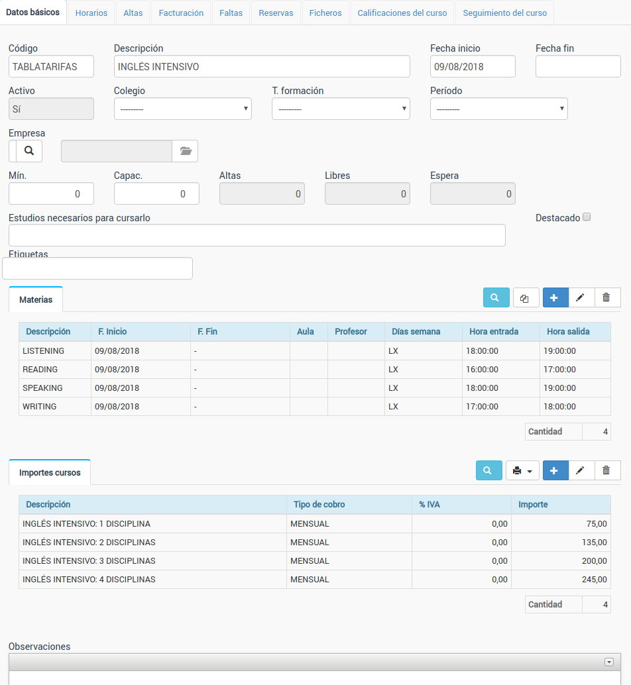The width and height of the screenshot is (631, 685).
Task: Delete selected materia with trash icon
Action: click(606, 298)
